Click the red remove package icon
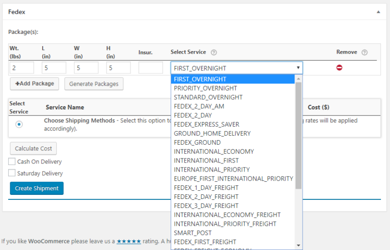Image resolution: width=390 pixels, height=250 pixels. [339, 68]
